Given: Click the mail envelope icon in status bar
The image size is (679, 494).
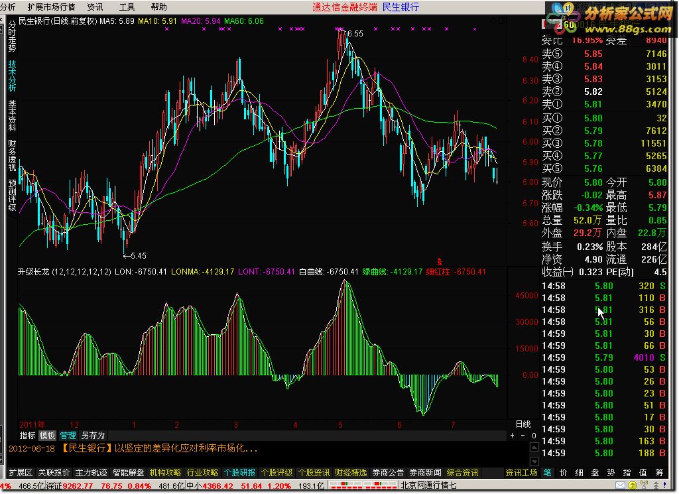Looking at the screenshot, I should [x=621, y=486].
